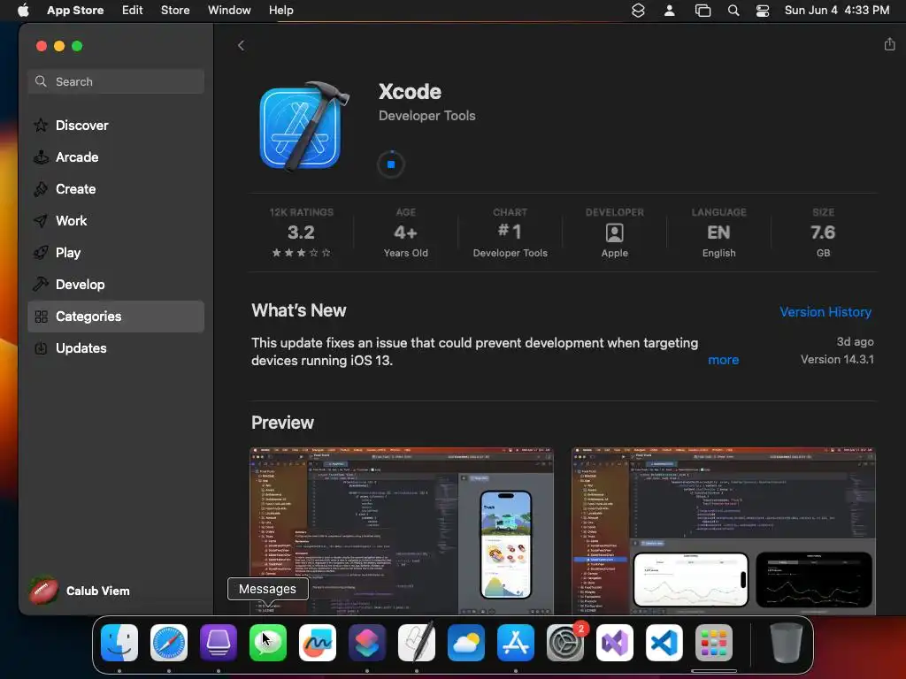Go back using the chevron arrow

(241, 46)
